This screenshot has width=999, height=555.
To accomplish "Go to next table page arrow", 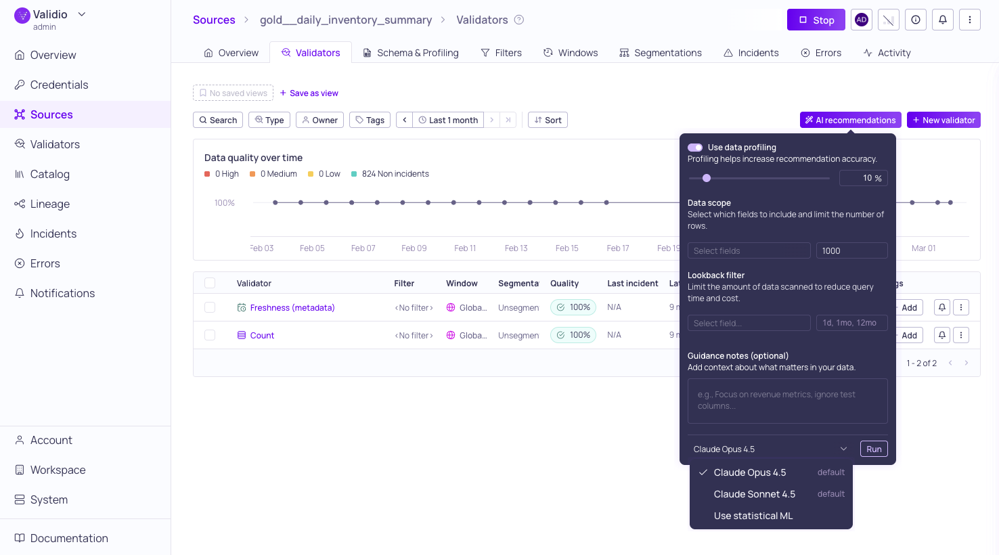I will [x=967, y=363].
